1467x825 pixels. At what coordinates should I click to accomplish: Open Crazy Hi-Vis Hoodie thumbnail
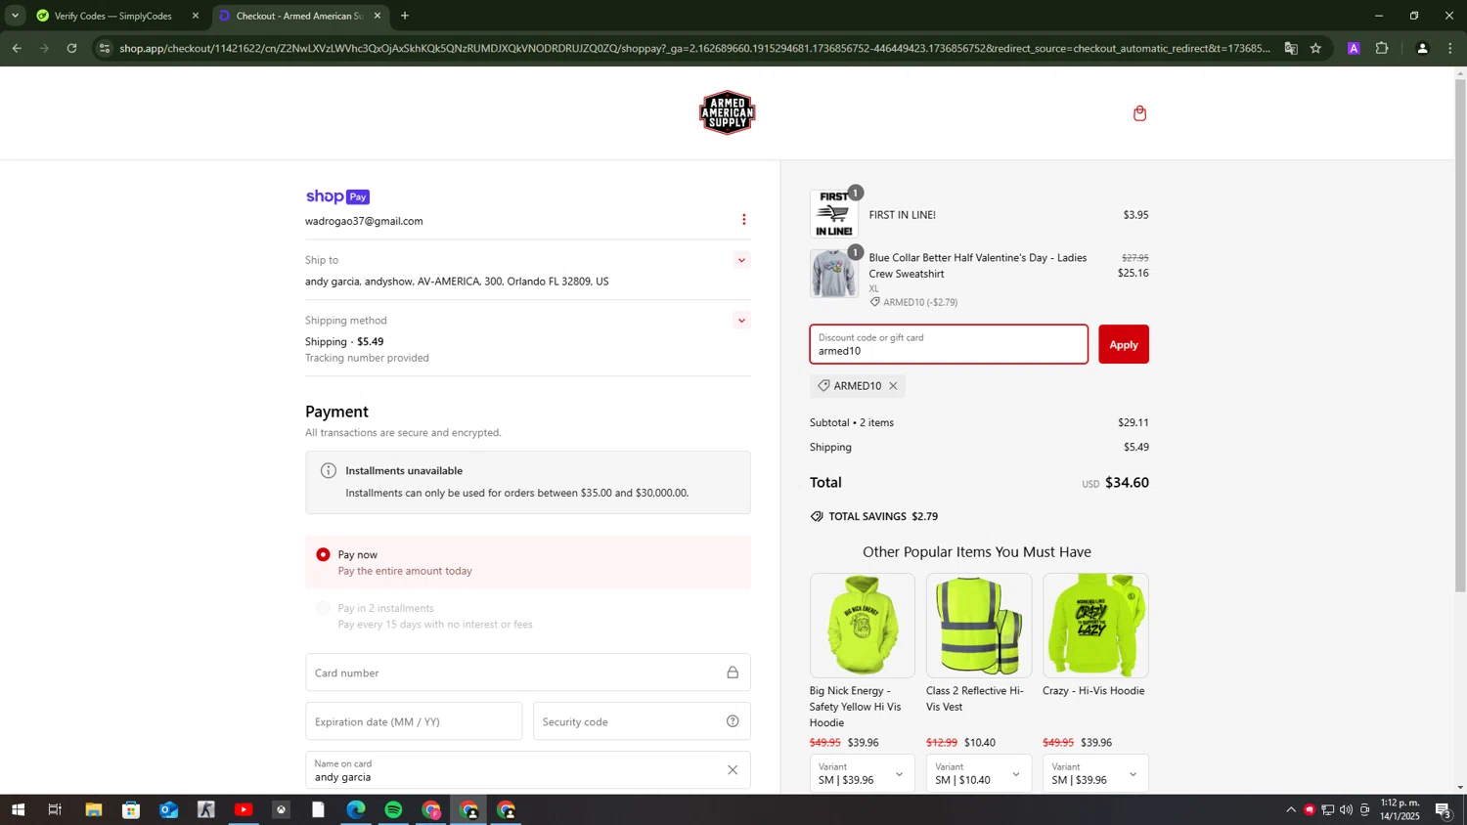click(x=1095, y=626)
